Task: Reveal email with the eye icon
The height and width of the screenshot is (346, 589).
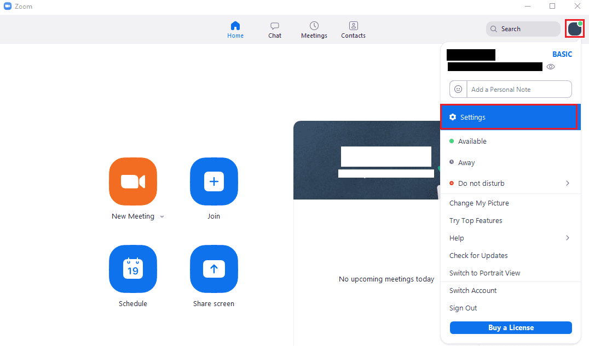Action: pyautogui.click(x=551, y=67)
